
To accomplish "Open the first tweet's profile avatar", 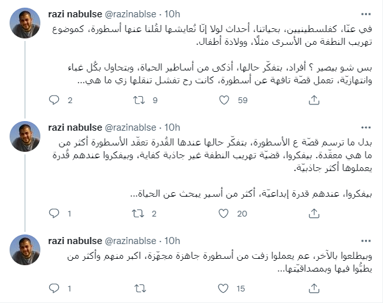I will tap(25, 23).
